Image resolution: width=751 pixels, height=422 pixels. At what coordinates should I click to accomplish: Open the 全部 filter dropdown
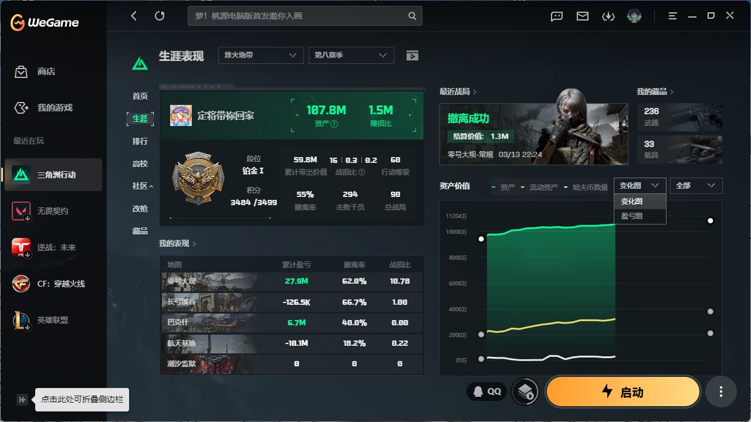click(696, 186)
